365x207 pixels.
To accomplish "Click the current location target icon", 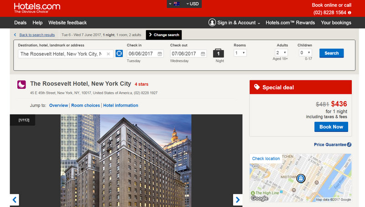I will point(119,53).
